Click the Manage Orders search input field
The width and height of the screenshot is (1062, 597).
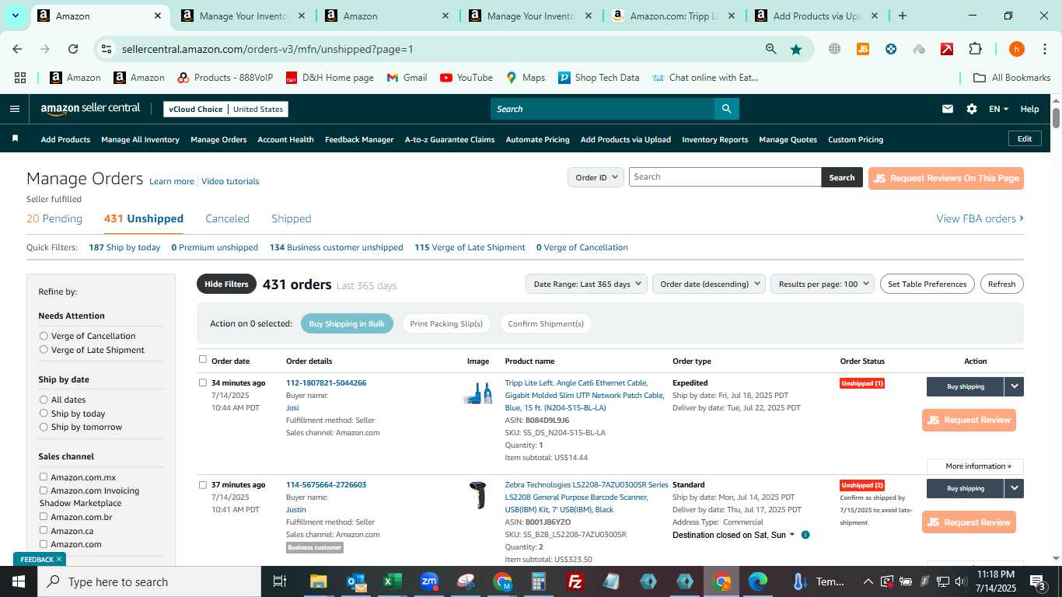tap(725, 177)
